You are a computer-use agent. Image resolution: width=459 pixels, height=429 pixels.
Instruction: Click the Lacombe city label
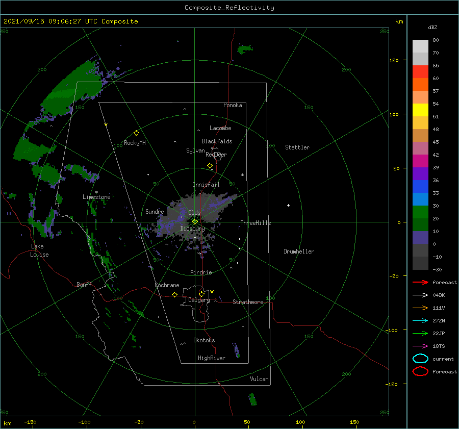(220, 128)
